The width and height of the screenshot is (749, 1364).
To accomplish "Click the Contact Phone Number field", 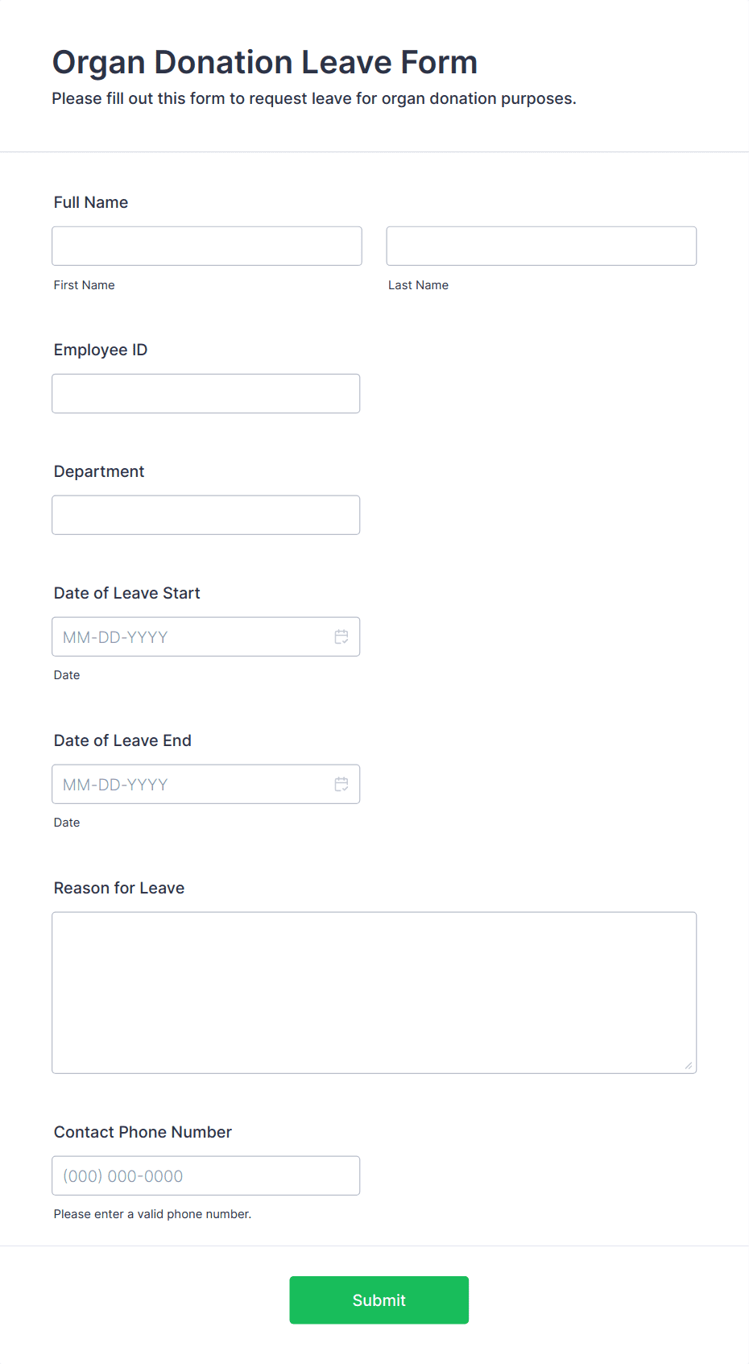I will (x=206, y=1175).
